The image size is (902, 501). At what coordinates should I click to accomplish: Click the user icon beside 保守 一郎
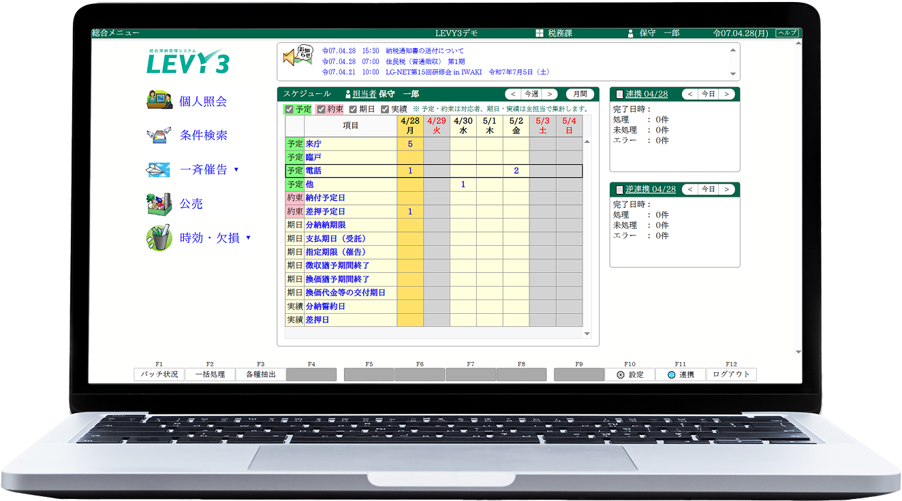pos(631,33)
